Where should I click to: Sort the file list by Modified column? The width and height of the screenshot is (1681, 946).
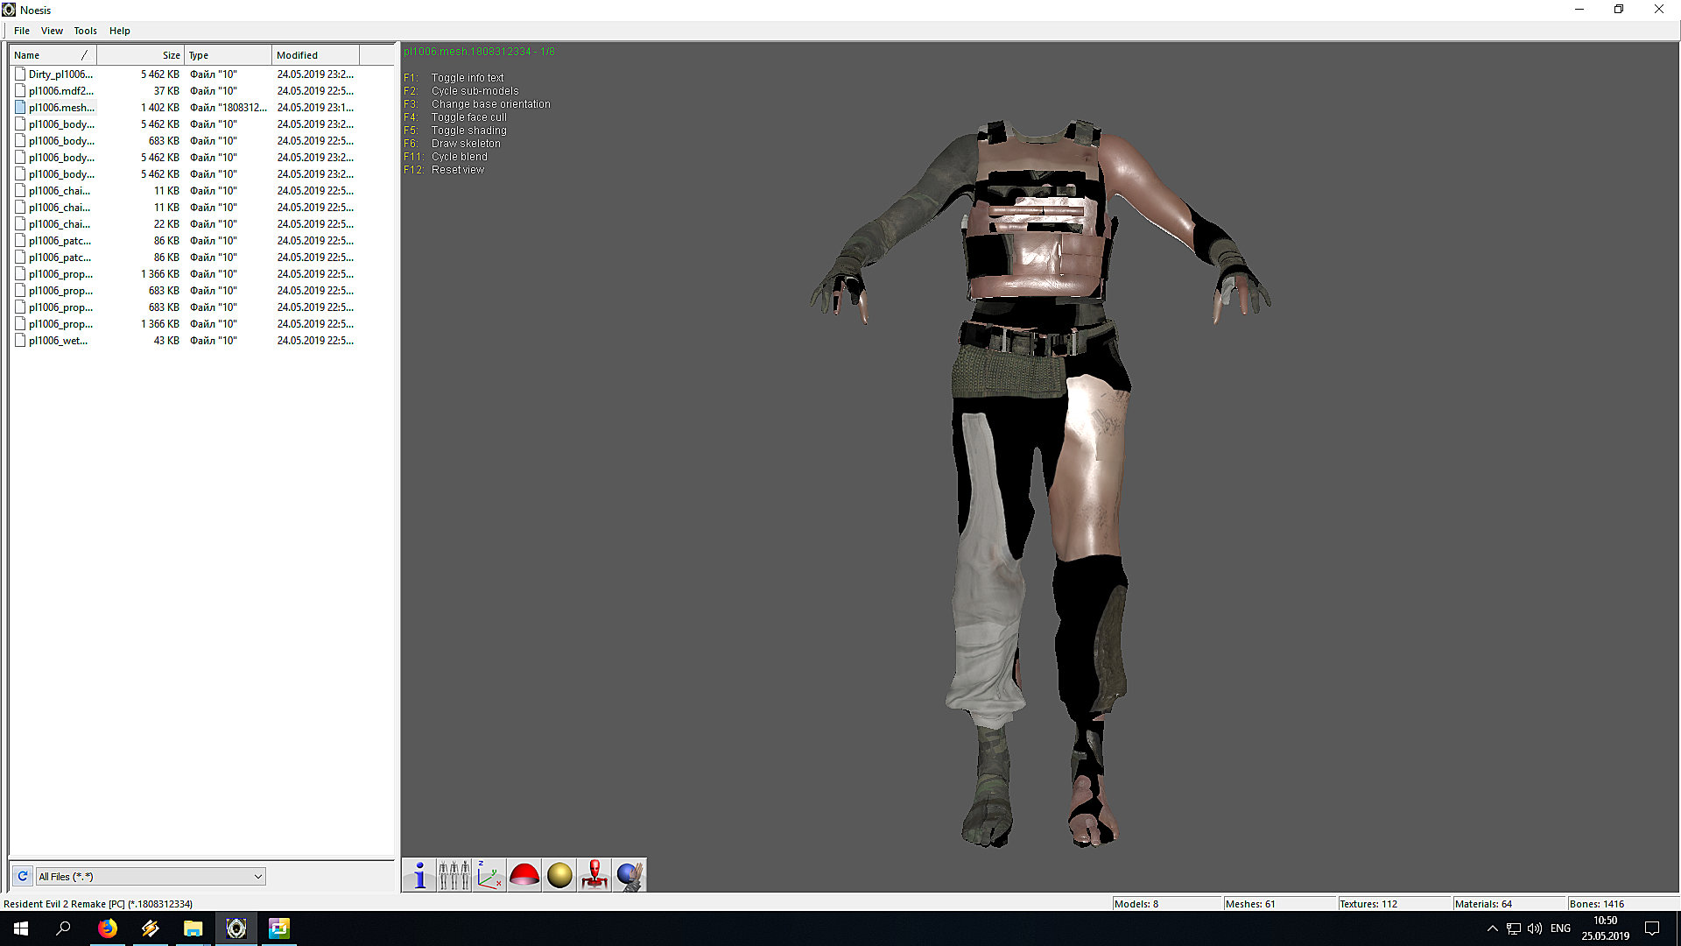(316, 55)
